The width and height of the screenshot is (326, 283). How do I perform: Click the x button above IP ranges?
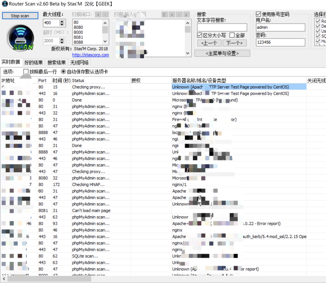186,14
